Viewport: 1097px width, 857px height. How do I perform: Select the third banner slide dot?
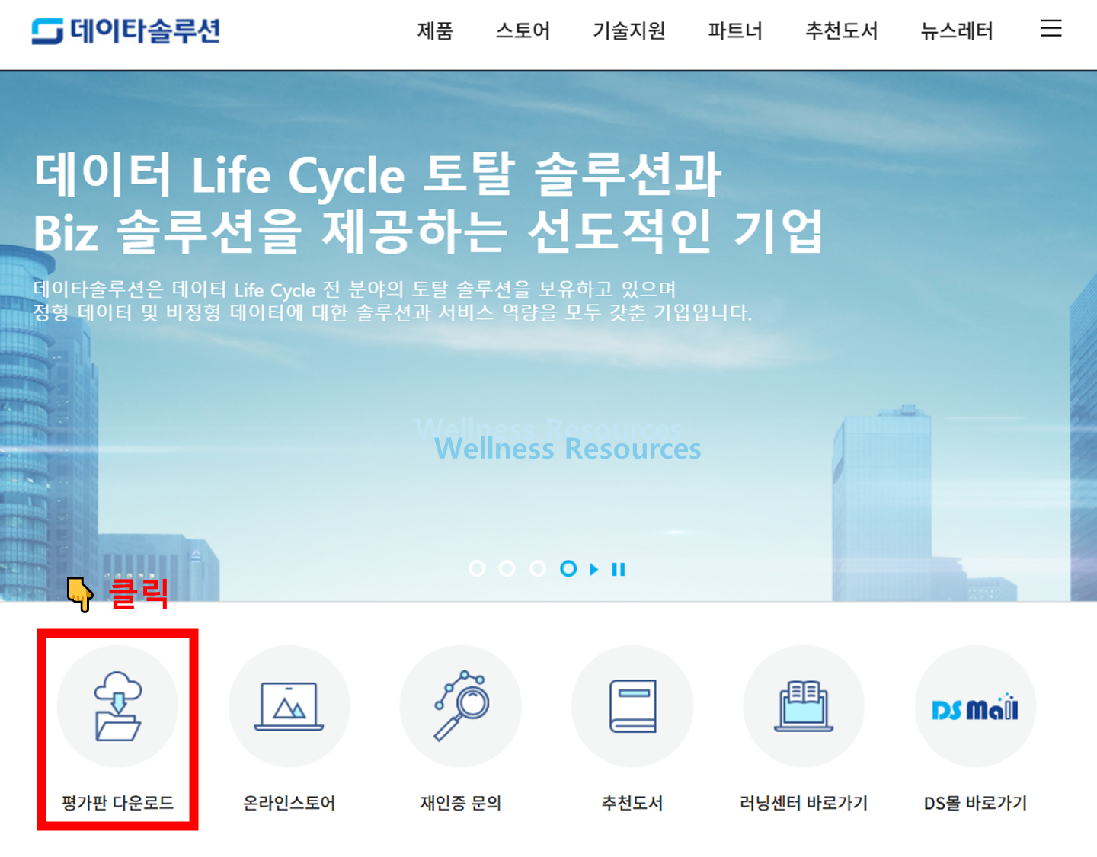(x=538, y=568)
